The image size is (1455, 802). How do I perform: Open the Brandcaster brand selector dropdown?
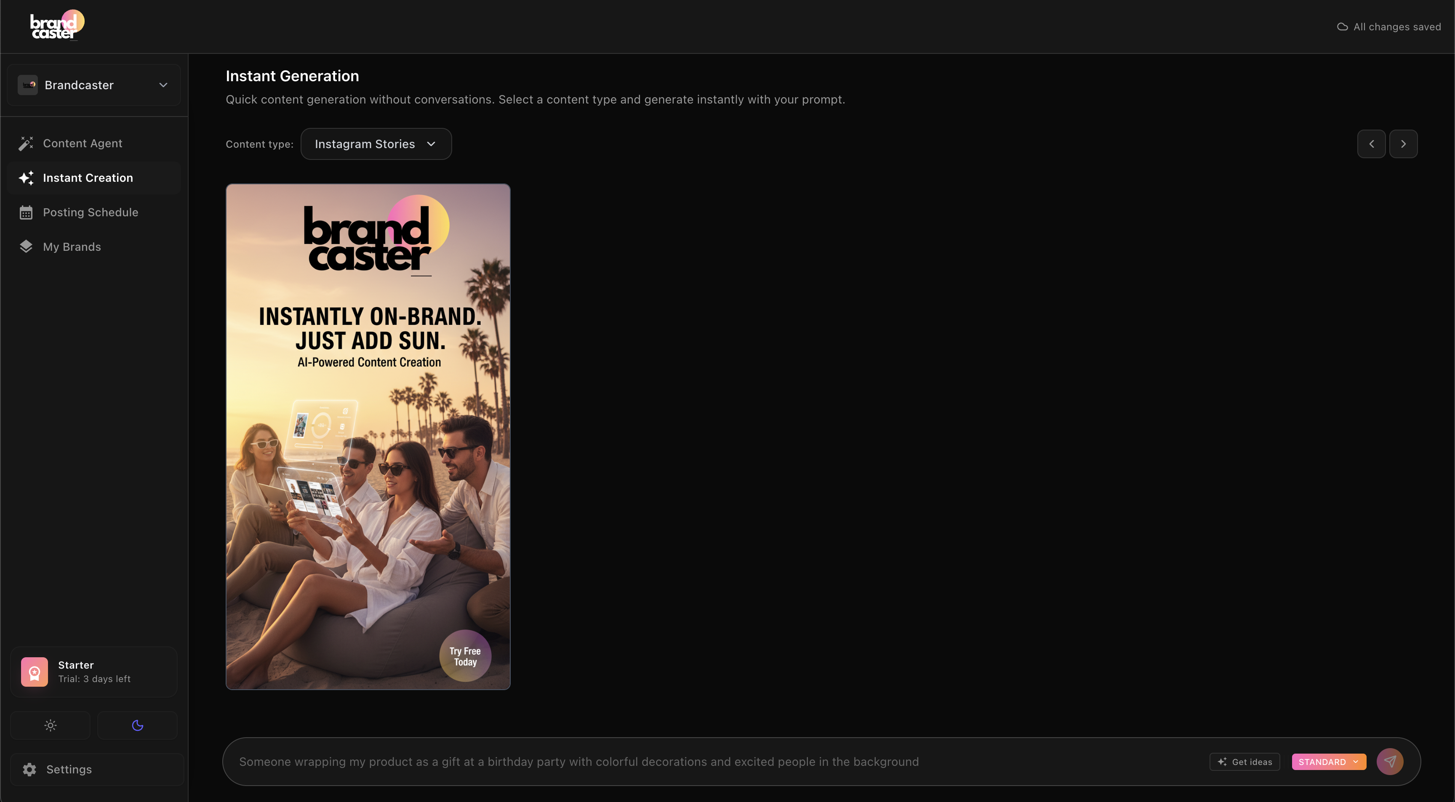(x=94, y=85)
